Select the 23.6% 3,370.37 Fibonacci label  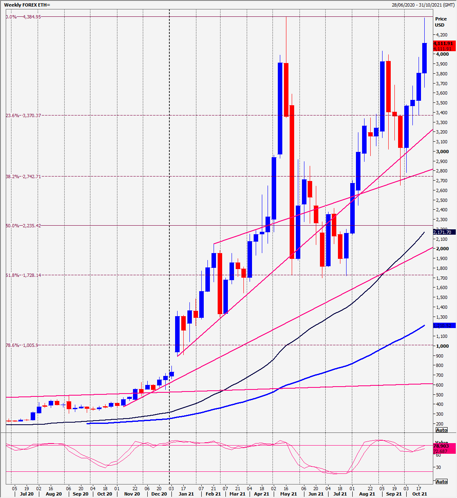[23, 115]
